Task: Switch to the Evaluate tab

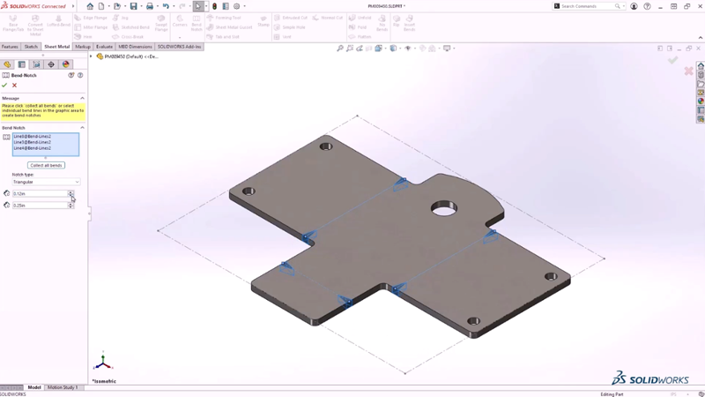Action: 104,47
